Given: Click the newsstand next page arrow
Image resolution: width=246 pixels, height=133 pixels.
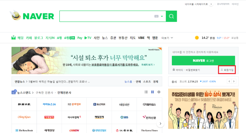Looking at the screenshot, I should click(160, 124).
